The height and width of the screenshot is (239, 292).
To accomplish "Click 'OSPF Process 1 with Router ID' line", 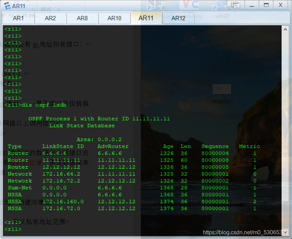I will (x=99, y=119).
